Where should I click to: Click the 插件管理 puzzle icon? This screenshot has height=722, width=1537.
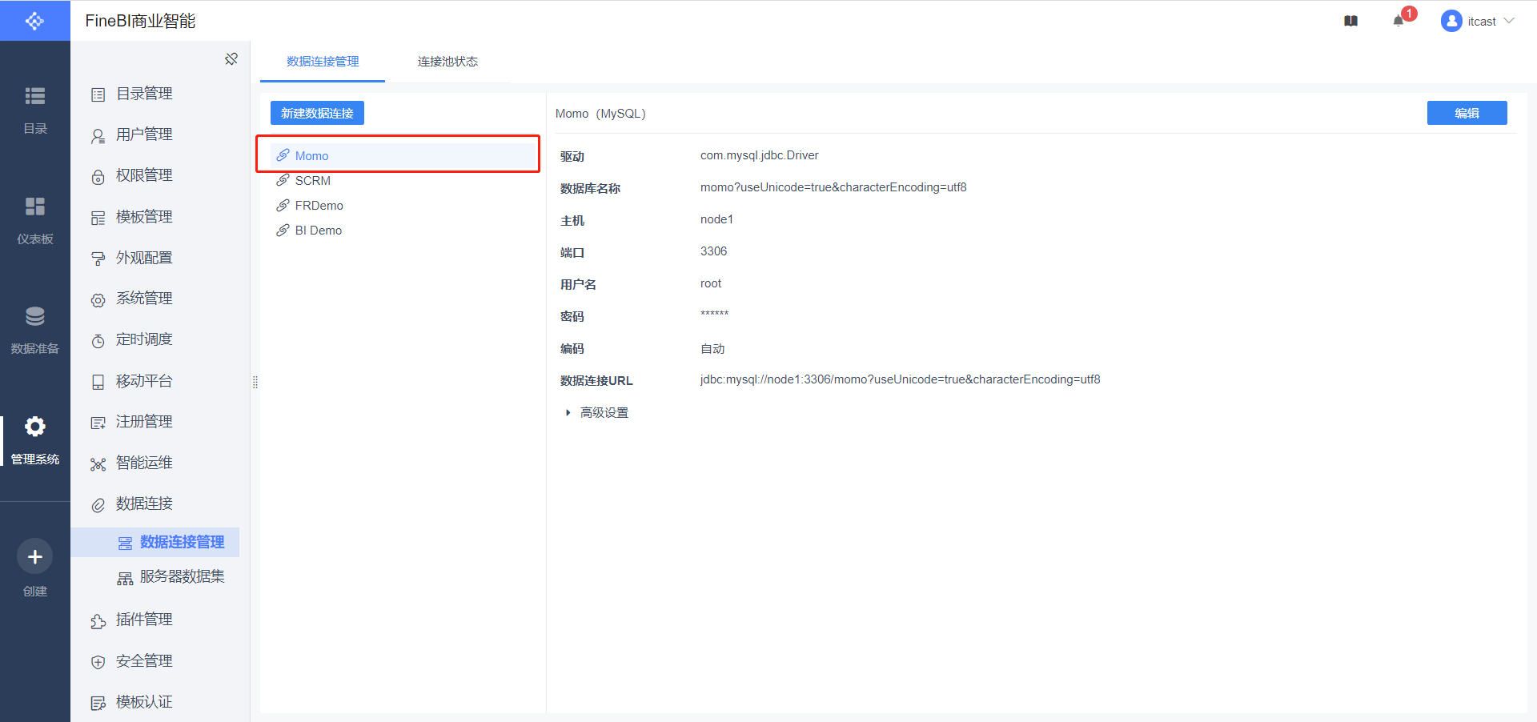[x=98, y=621]
